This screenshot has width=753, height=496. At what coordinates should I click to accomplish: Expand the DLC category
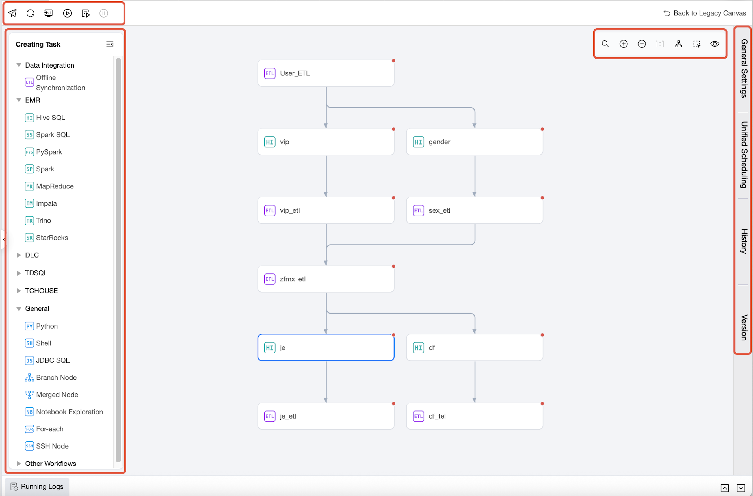pos(19,255)
